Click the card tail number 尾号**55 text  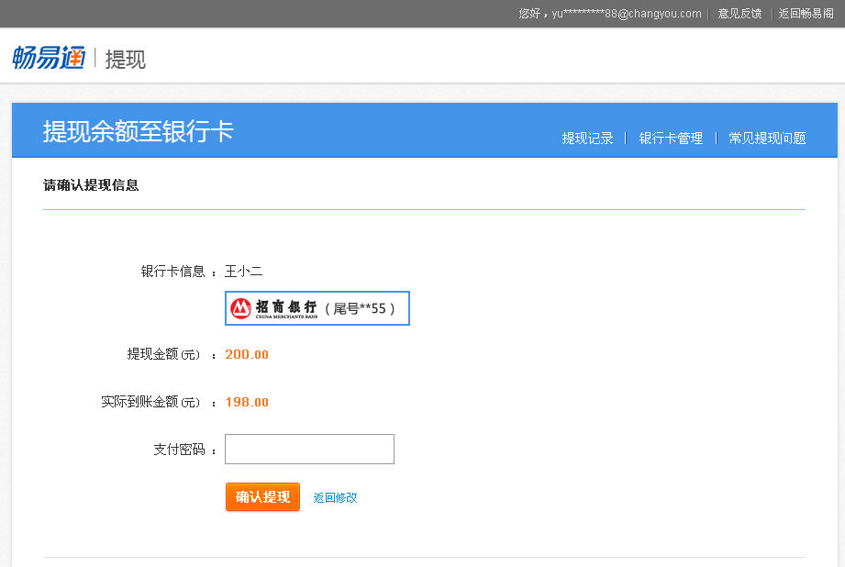tap(360, 309)
